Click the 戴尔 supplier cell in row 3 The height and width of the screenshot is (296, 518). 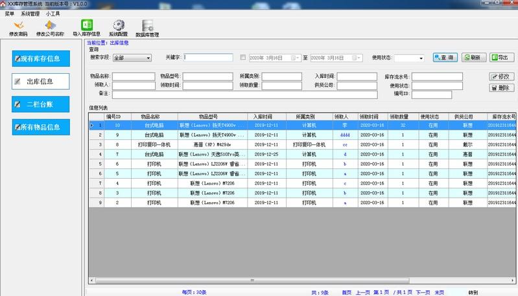click(467, 144)
